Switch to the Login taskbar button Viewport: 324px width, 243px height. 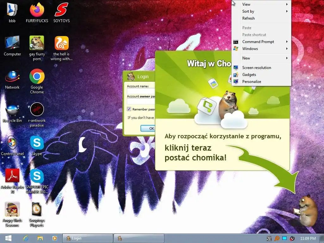88,238
